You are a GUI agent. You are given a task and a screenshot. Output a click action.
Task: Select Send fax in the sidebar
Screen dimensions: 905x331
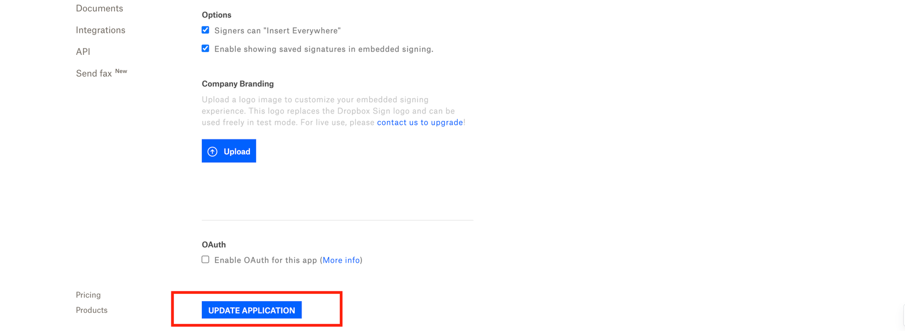click(x=94, y=73)
